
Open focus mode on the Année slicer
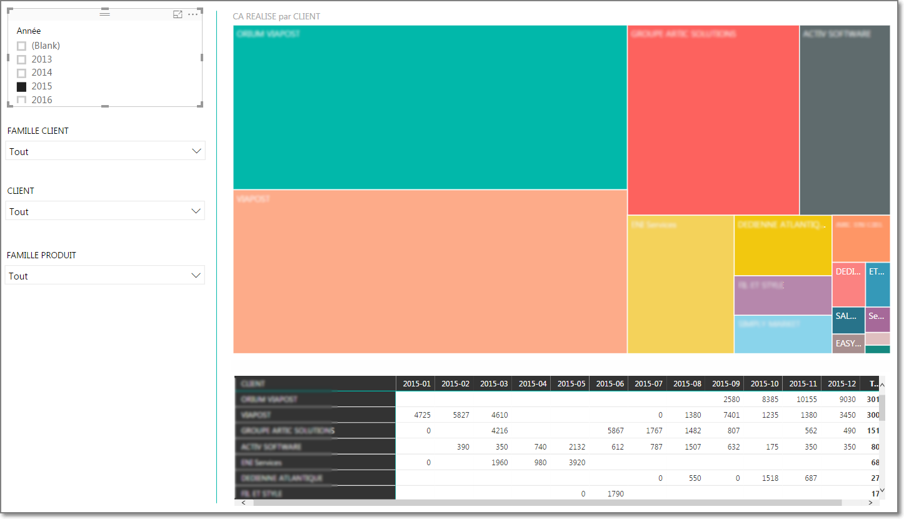coord(178,14)
